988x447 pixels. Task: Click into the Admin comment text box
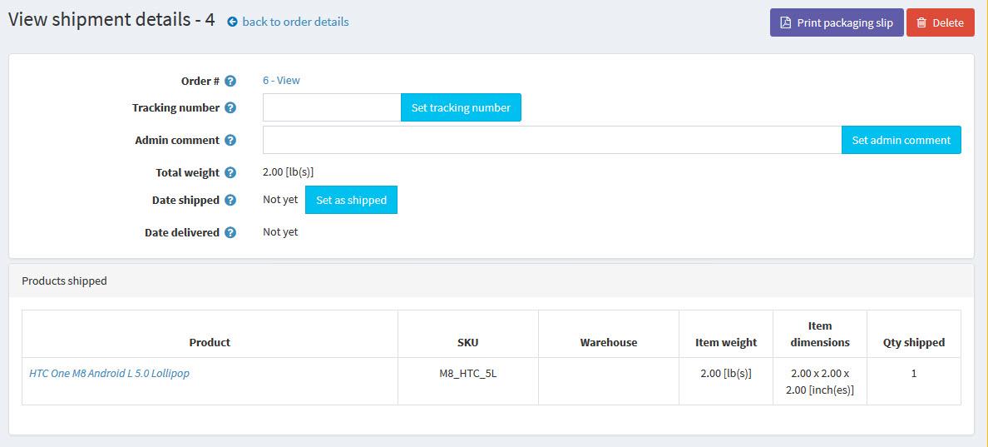pos(551,140)
